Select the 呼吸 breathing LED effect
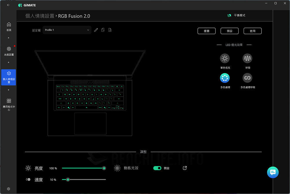Screen dimensions: 290x194 tap(247, 58)
